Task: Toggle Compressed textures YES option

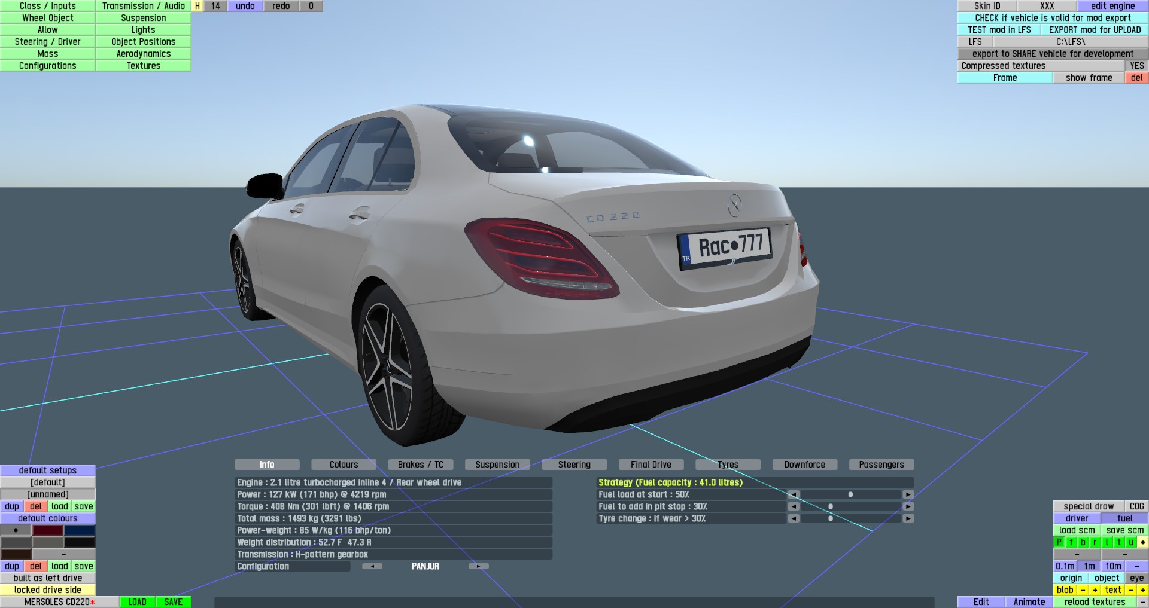Action: pos(1137,66)
